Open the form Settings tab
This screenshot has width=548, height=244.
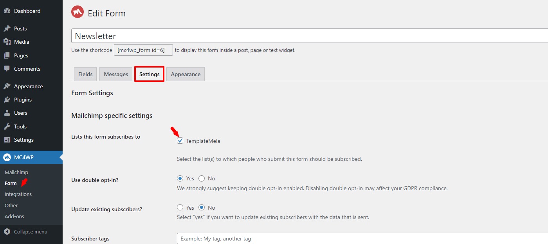pyautogui.click(x=150, y=74)
